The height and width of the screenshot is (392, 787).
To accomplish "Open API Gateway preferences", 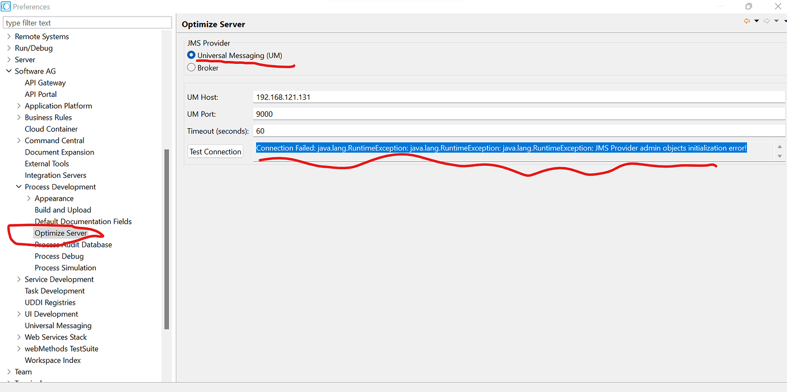I will pos(45,83).
